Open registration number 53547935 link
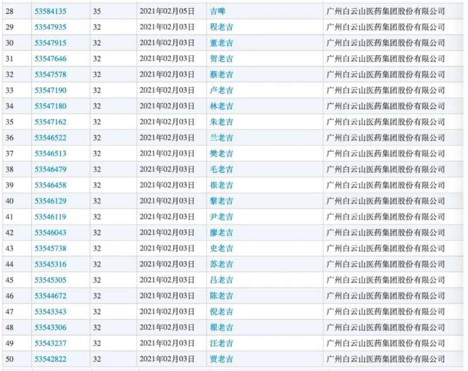Viewport: 468px width, 371px height. coord(50,27)
